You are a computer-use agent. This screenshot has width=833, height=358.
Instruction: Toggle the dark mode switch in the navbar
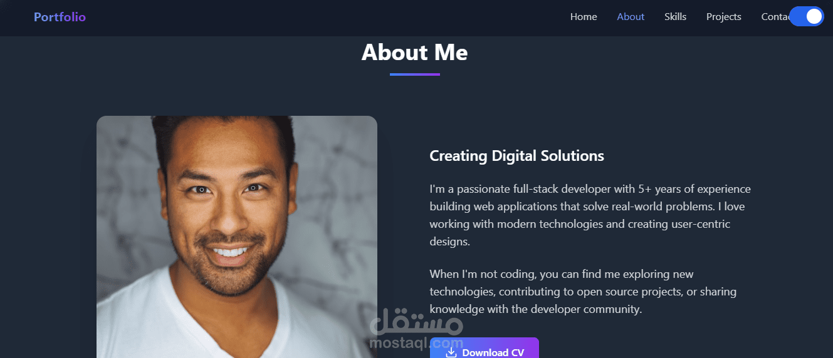click(806, 16)
